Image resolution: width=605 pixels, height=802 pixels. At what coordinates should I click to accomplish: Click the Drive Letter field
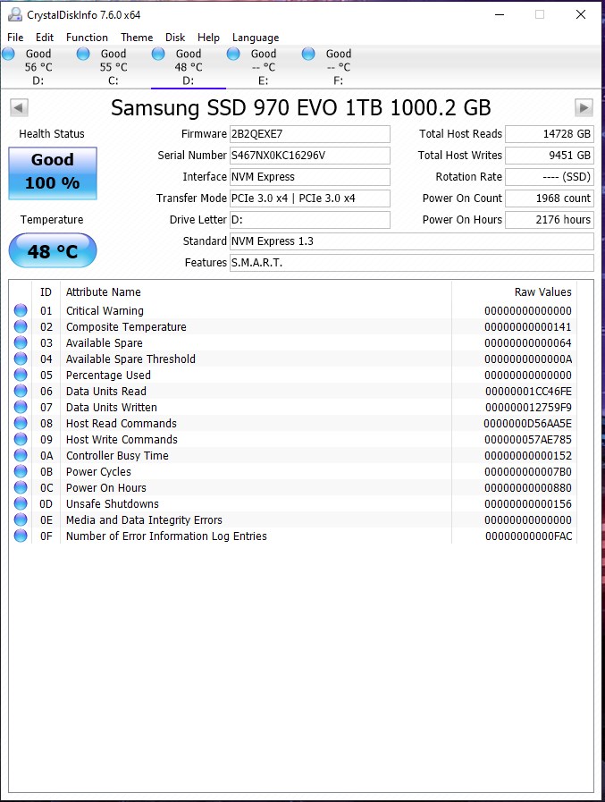coord(310,220)
